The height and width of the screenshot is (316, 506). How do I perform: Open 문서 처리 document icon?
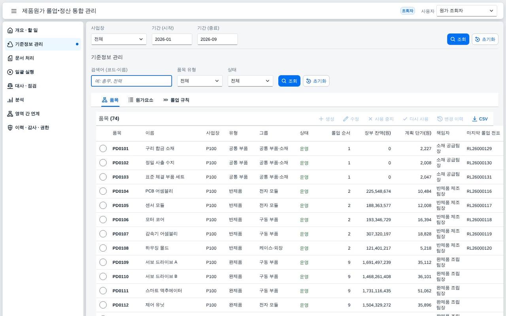pos(10,58)
